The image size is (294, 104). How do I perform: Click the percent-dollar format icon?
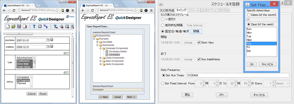(45, 27)
